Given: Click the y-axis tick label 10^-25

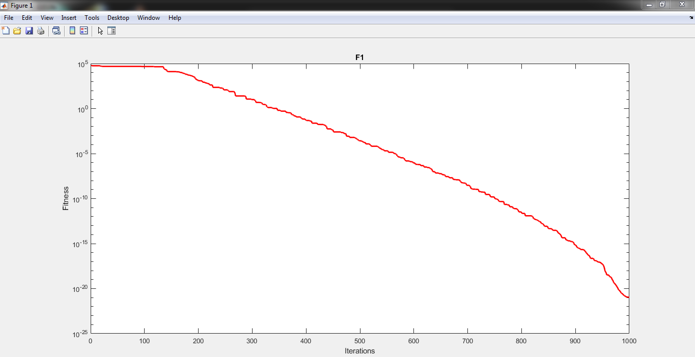Looking at the screenshot, I should tap(80, 334).
